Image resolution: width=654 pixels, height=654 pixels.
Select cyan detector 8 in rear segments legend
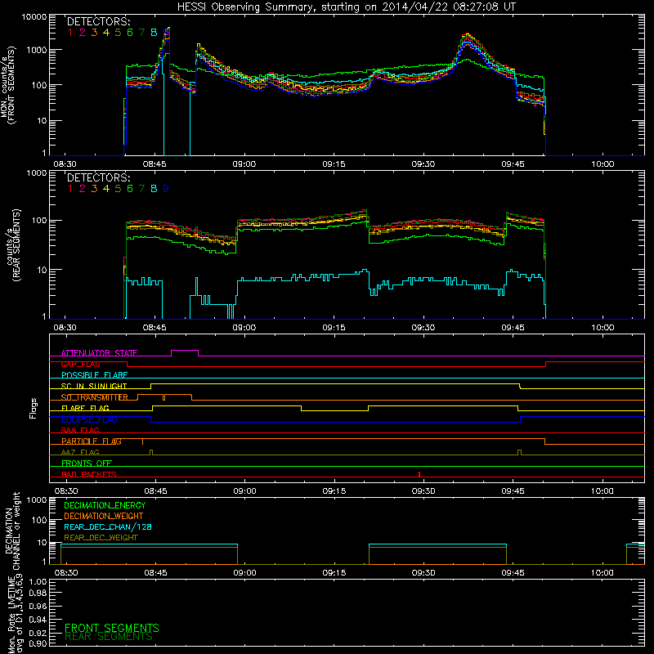(154, 189)
